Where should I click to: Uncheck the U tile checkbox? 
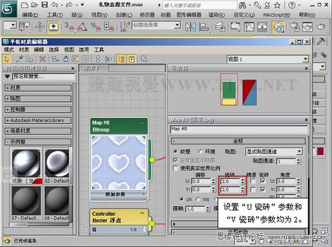[x=263, y=181]
